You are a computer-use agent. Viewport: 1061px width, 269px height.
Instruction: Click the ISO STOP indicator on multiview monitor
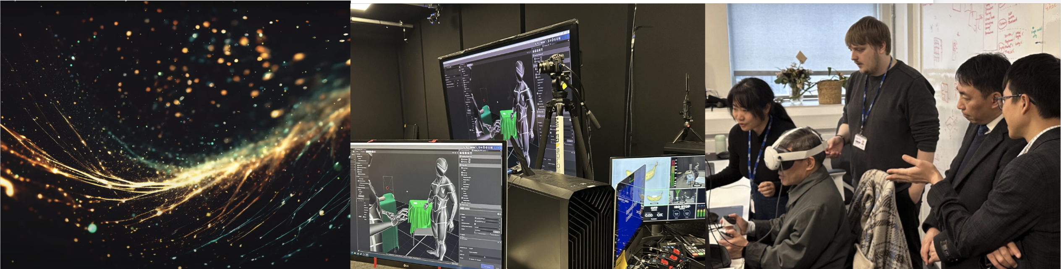(681, 207)
